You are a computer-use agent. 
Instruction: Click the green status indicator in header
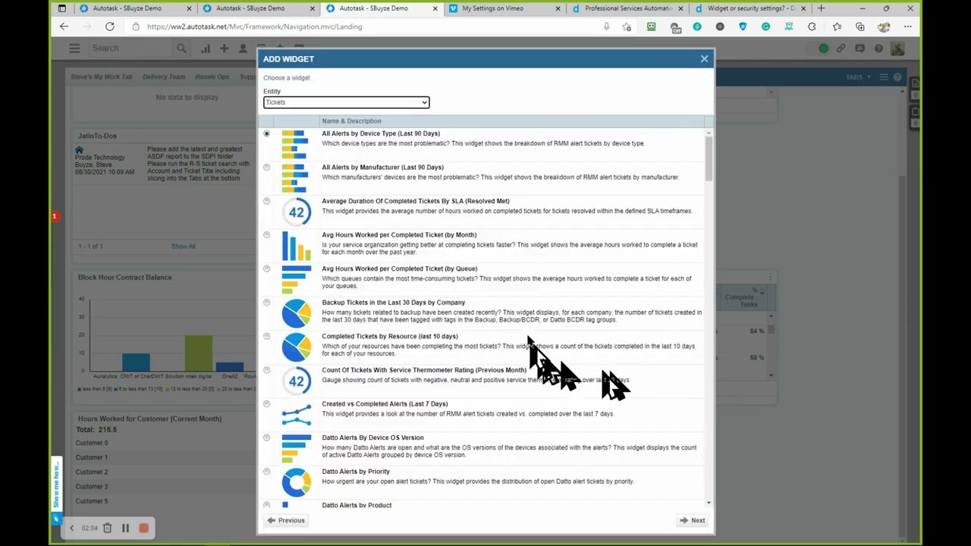[823, 48]
